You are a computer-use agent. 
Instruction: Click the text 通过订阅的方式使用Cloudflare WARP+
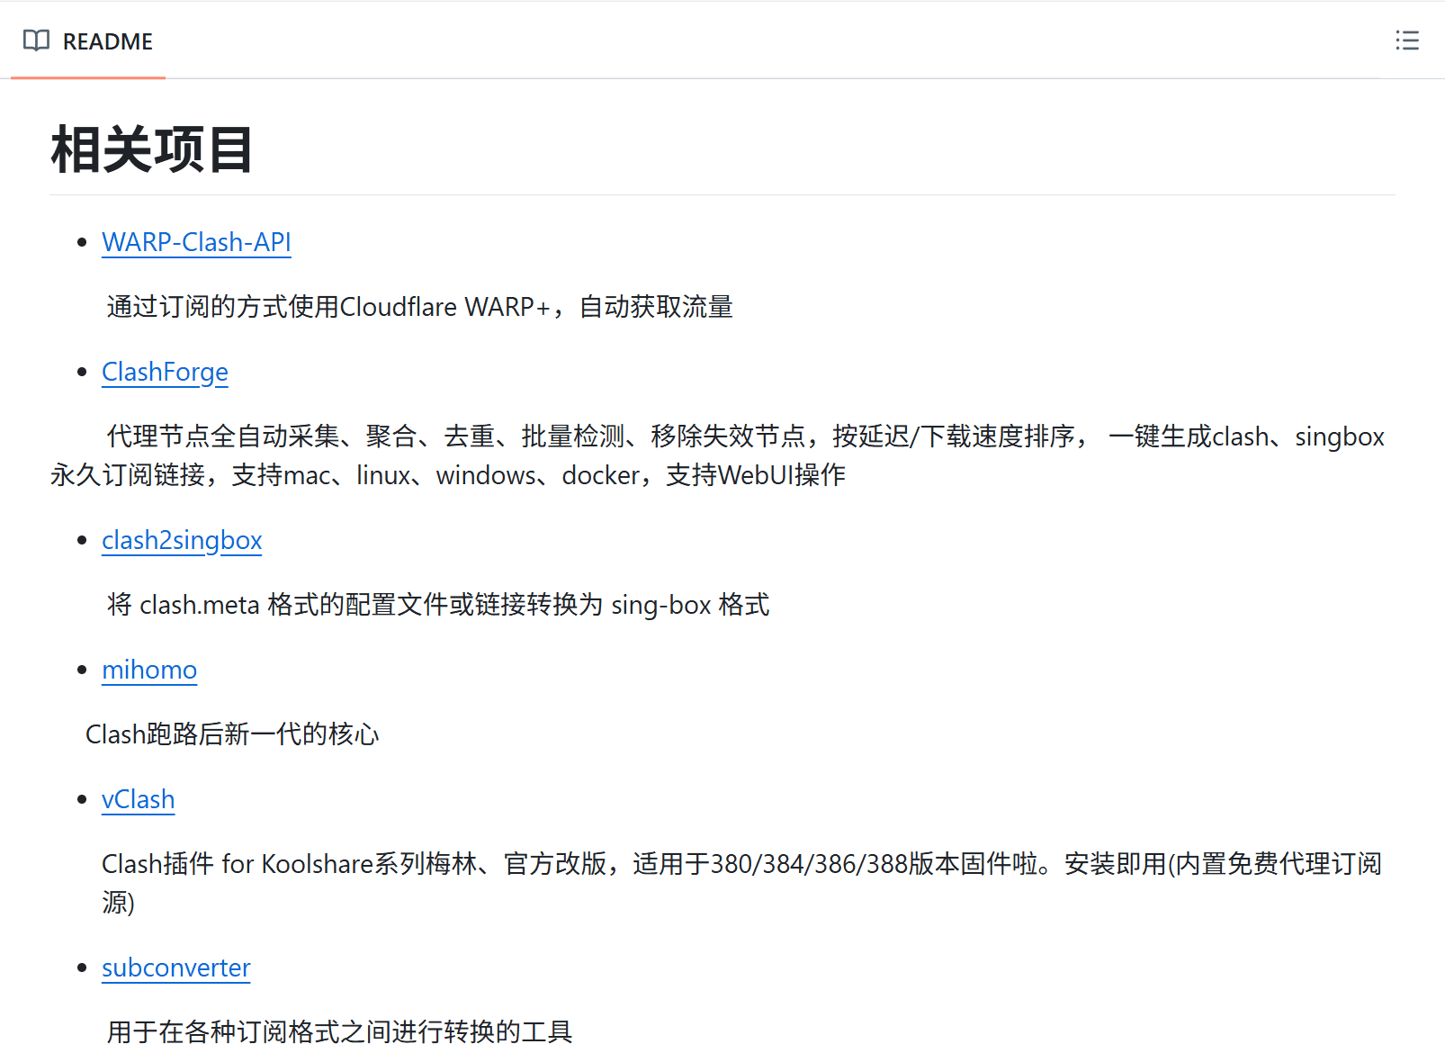point(328,307)
